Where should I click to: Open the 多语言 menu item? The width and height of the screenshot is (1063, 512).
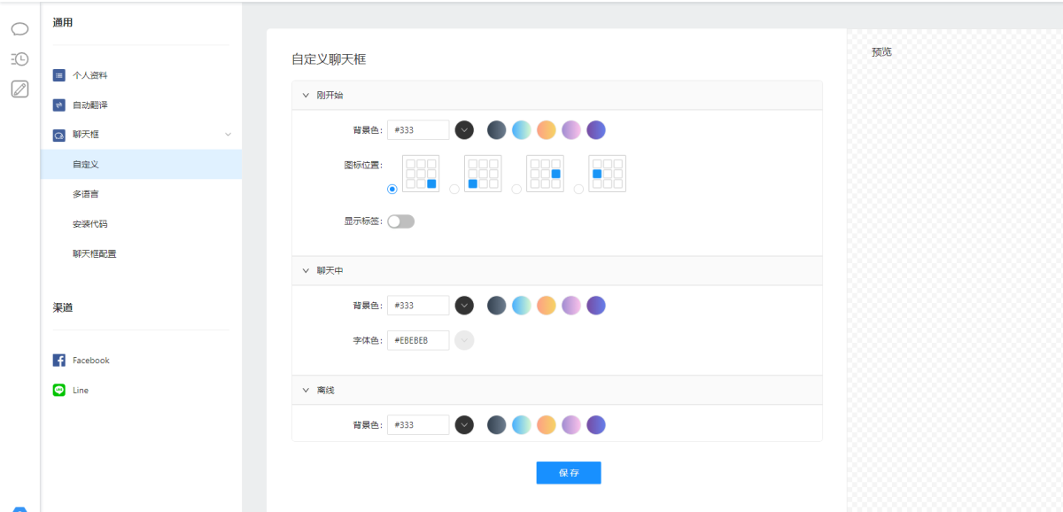point(86,194)
